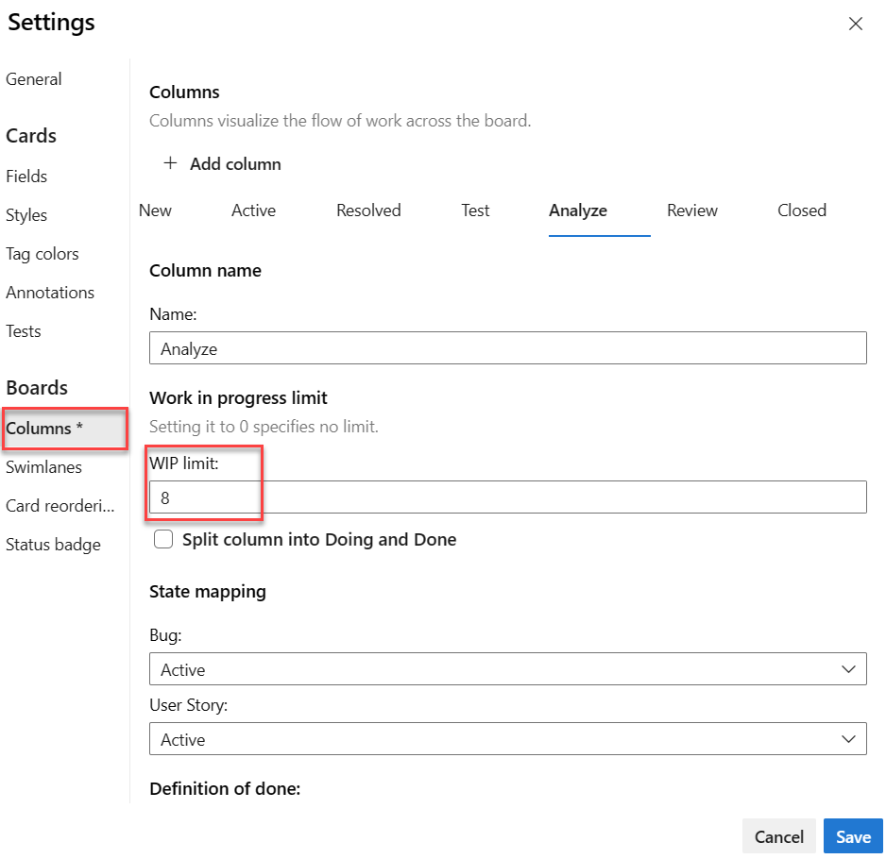Enable Split column into Doing and Done
The image size is (886, 859).
click(x=164, y=540)
